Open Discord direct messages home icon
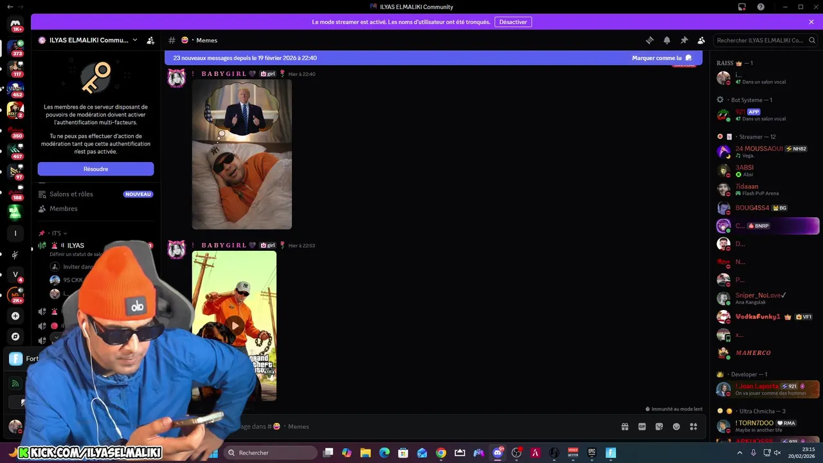This screenshot has height=463, width=823. pyautogui.click(x=15, y=24)
